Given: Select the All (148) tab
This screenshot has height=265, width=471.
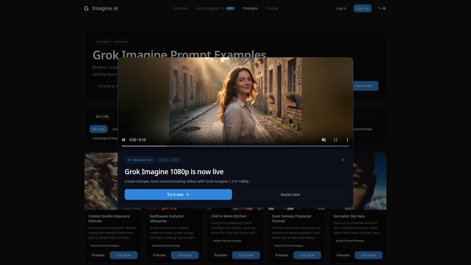Looking at the screenshot, I should point(102,116).
